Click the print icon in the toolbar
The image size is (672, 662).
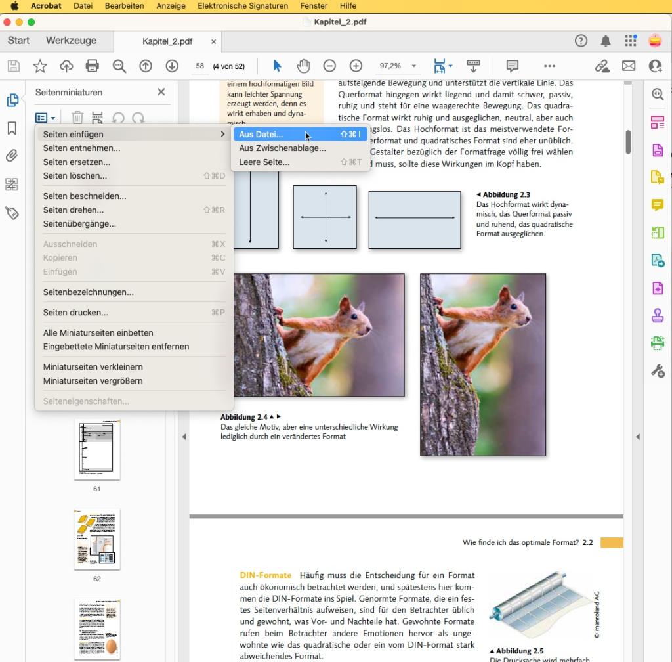[x=92, y=66]
